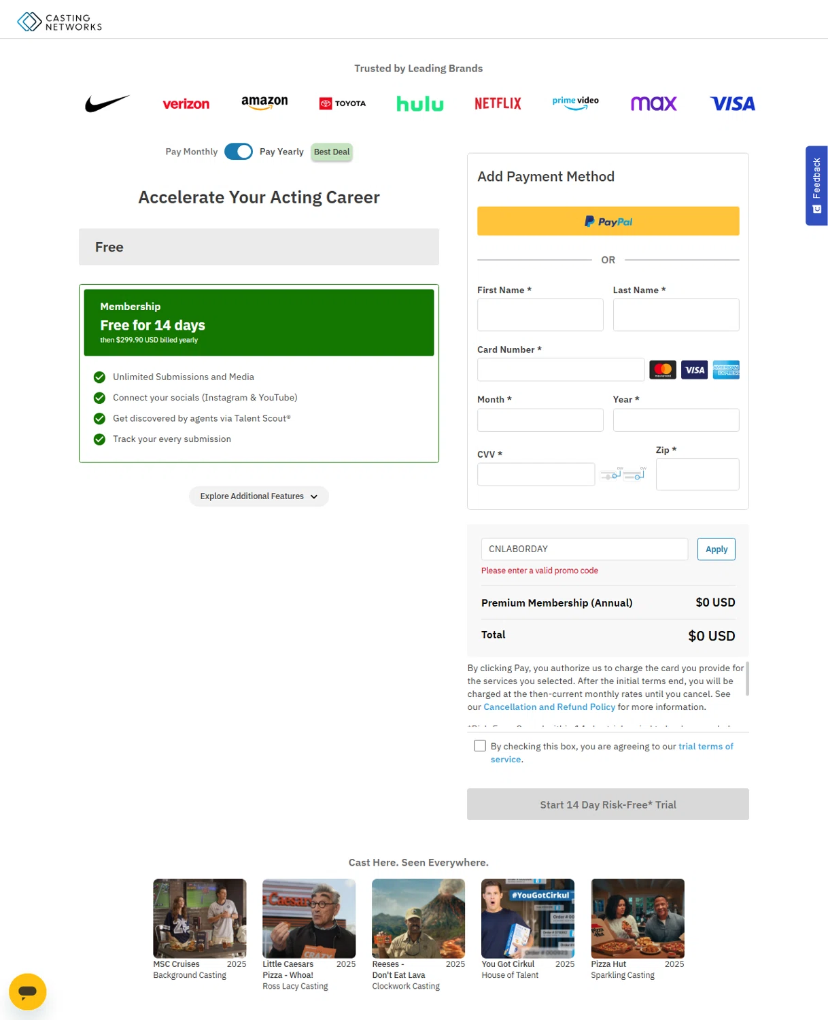Click the Verizon brand logo
The width and height of the screenshot is (828, 1020).
point(186,104)
